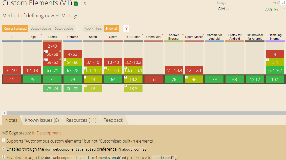Viewport: 286px width, 160px height.
Task: Click IE version 11 cell
Action: [x=12, y=79]
